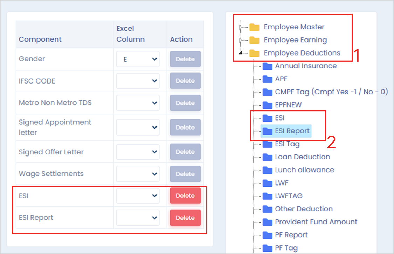Click the PF Report folder icon

tap(268, 235)
